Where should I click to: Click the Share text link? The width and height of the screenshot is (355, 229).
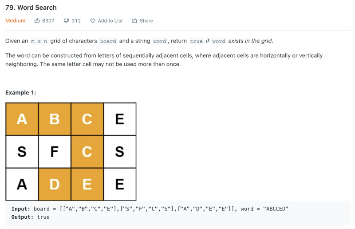[x=146, y=21]
